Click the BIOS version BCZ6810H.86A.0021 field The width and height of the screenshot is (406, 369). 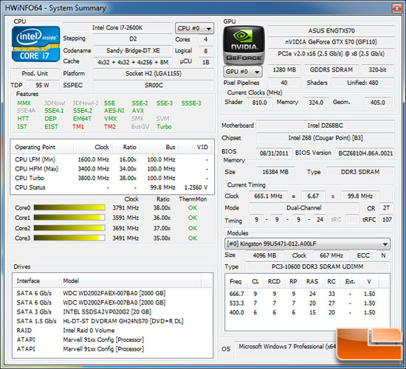tap(365, 154)
